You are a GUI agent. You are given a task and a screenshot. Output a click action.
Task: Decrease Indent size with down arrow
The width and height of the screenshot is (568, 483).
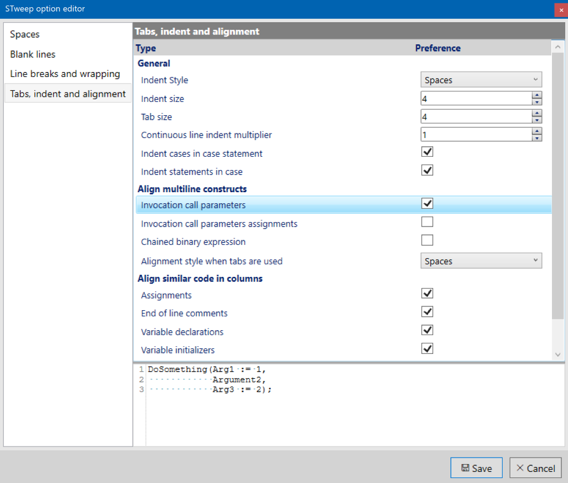coord(536,102)
